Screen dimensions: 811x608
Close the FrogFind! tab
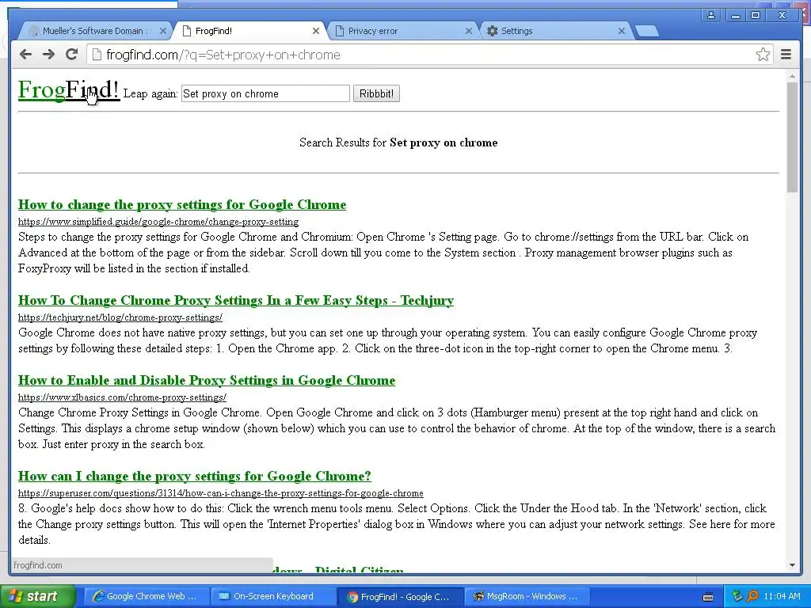(315, 31)
